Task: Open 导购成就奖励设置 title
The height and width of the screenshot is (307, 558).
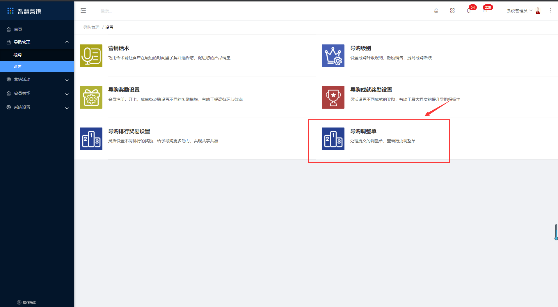Action: (371, 90)
